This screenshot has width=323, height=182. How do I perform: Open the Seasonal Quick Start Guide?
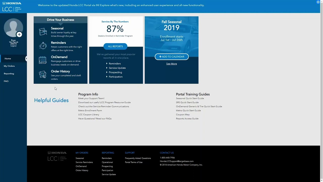(190, 98)
